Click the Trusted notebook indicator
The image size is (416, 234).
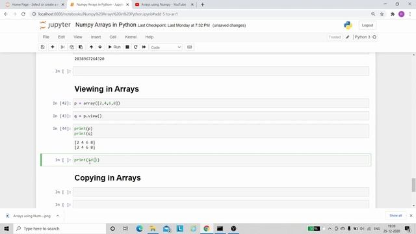[334, 37]
